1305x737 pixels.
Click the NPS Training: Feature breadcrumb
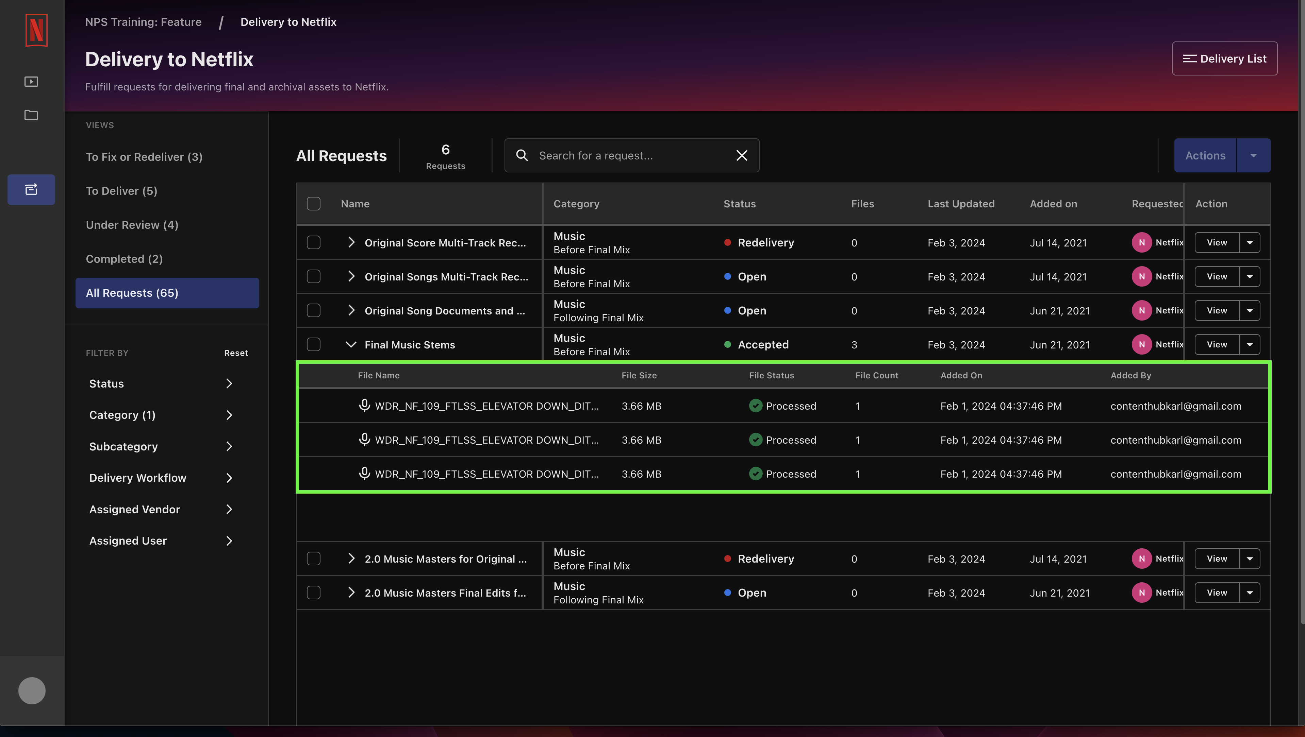click(x=143, y=22)
